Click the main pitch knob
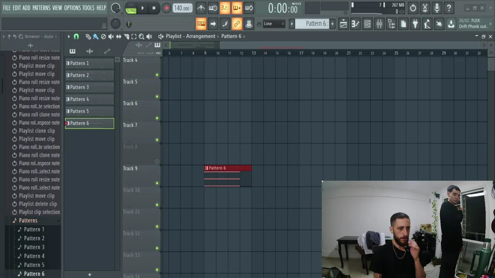This screenshot has height=278, width=495. tap(116, 24)
